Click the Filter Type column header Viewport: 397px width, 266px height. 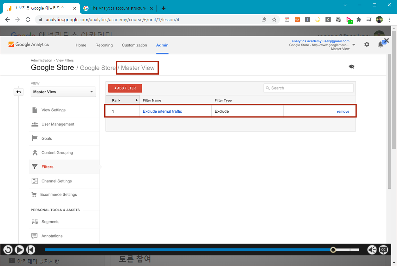(223, 100)
